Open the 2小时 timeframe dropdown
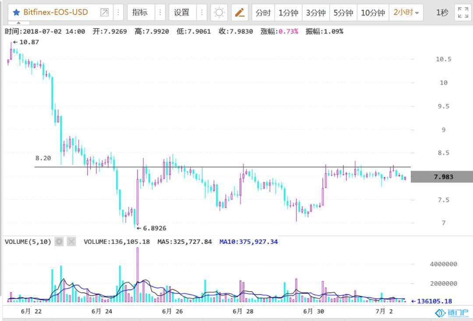Viewport: 473px width, 321px height. coord(406,13)
